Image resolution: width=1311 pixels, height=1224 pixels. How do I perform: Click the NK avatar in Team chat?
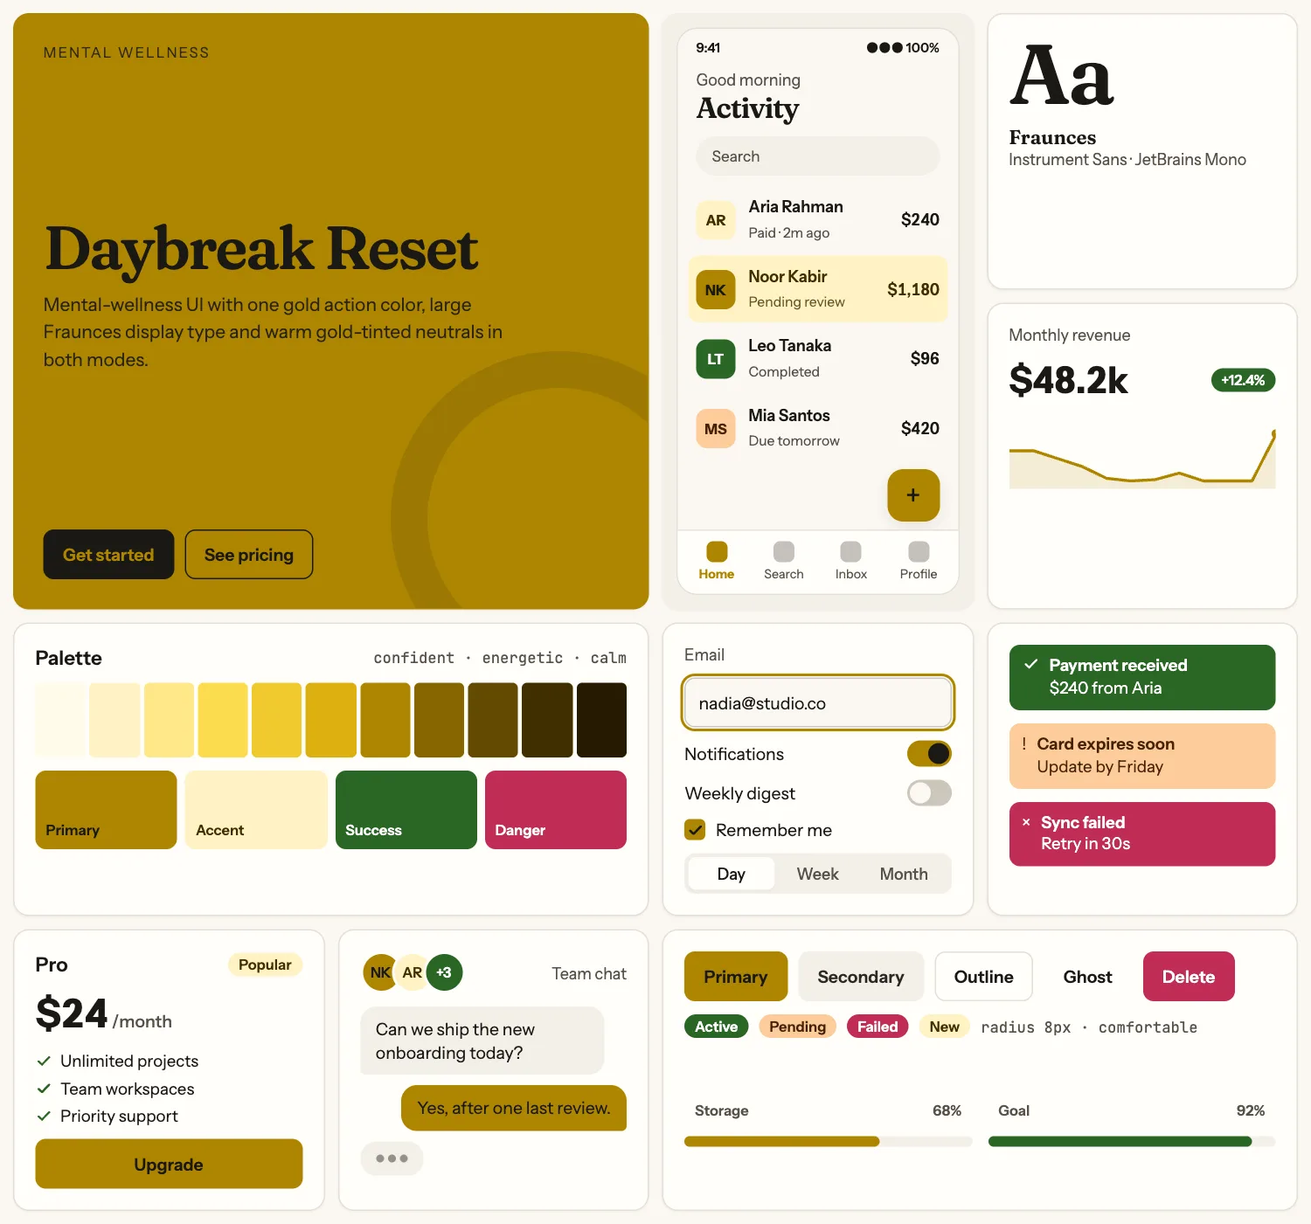380,972
